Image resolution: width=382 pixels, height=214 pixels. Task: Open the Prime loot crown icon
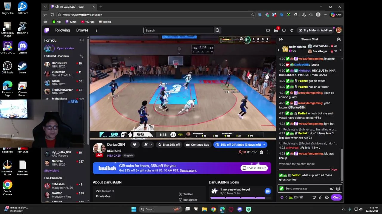268,30
